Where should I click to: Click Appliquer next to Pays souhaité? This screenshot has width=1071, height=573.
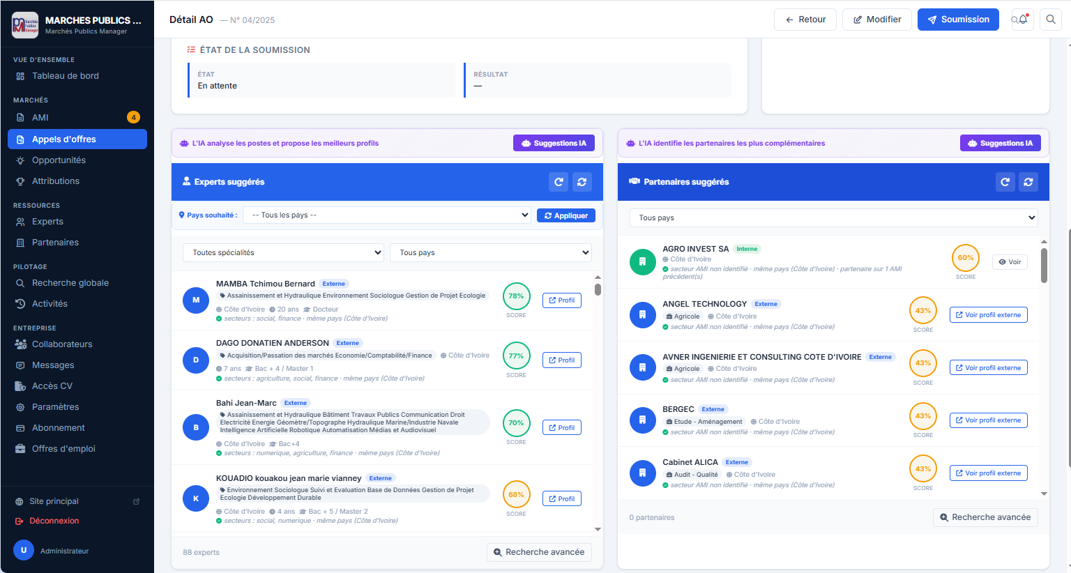pos(566,215)
